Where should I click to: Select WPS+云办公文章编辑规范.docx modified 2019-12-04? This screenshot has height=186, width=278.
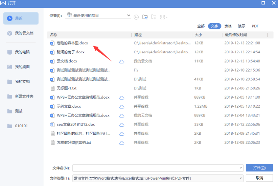(x=83, y=115)
